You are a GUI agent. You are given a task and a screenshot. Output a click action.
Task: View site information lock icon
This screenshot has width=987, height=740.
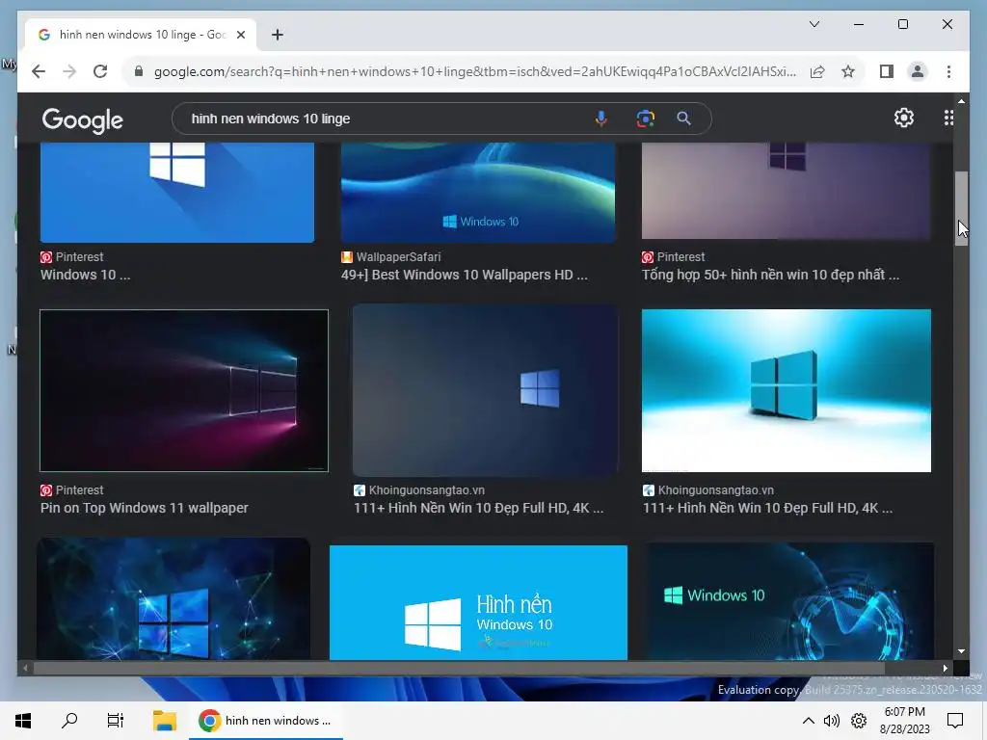pyautogui.click(x=139, y=71)
